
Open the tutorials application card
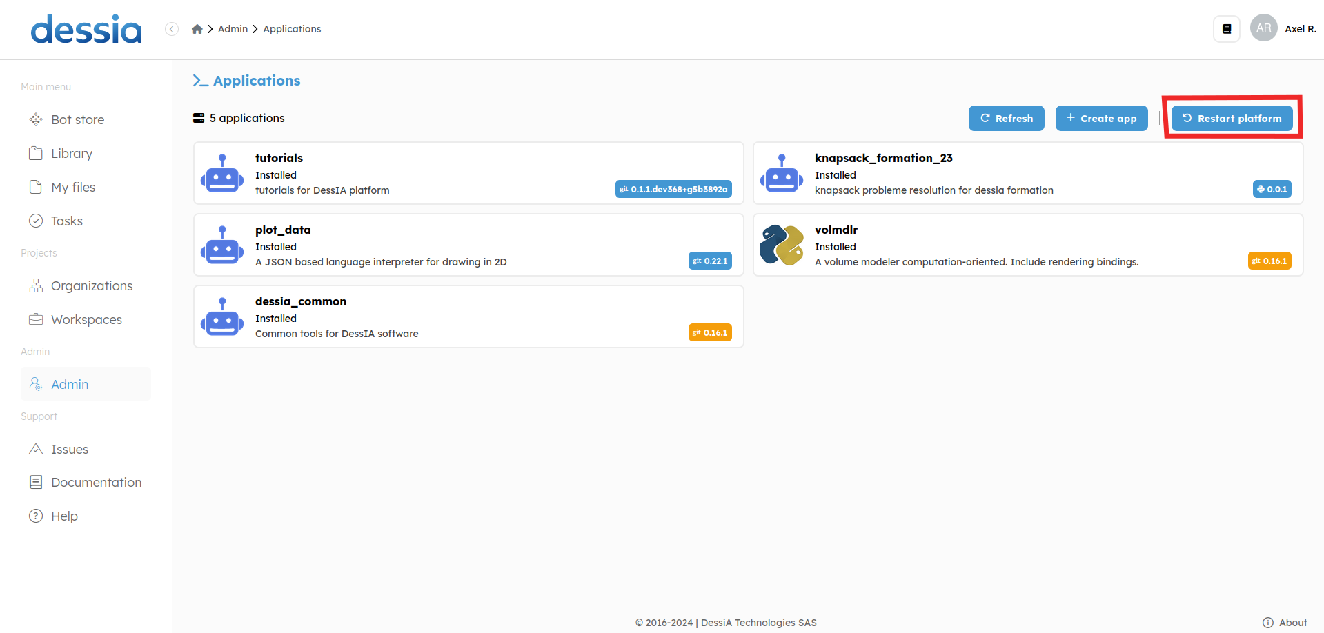[468, 173]
